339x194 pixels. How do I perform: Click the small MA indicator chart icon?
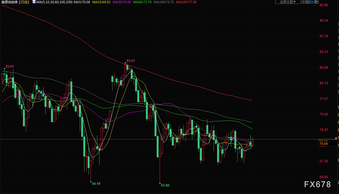pos(34,2)
